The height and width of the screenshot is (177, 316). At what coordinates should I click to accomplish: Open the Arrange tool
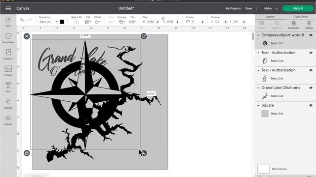pyautogui.click(x=121, y=22)
